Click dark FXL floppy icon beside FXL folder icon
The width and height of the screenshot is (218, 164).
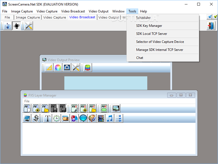pos(54,108)
